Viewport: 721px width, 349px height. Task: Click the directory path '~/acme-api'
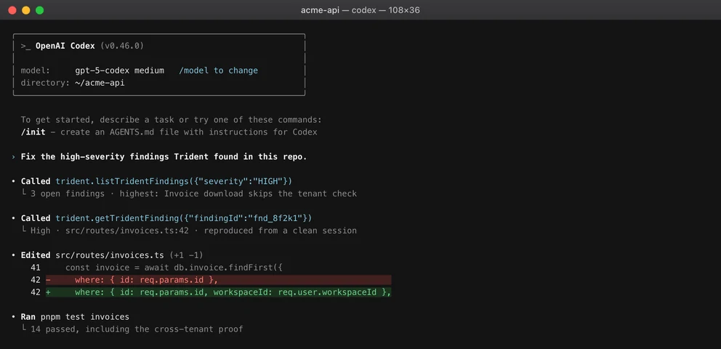[100, 83]
